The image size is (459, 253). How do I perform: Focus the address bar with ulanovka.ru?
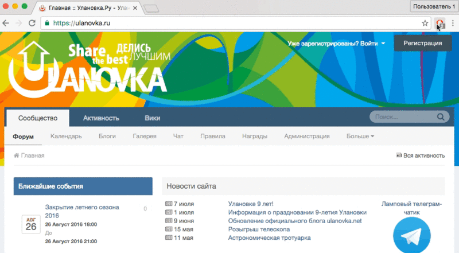[x=236, y=23]
